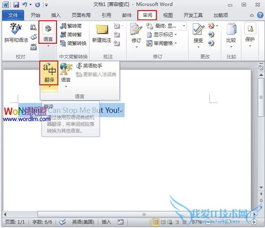Switch to the 开始 Home tab

35,15
